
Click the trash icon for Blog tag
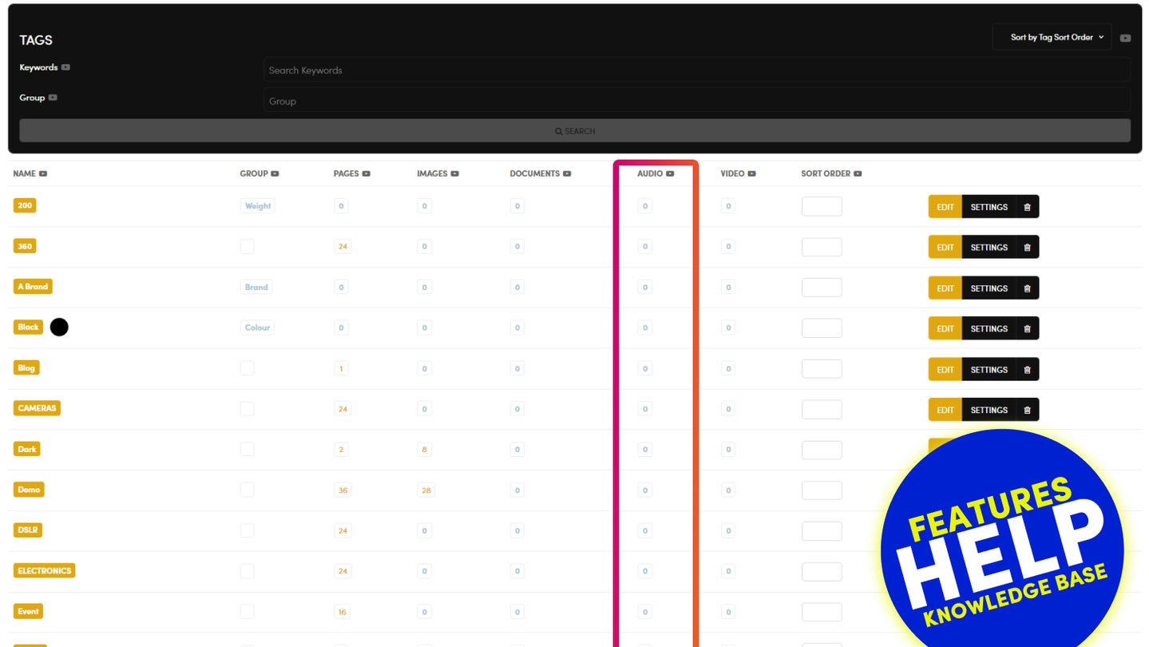[1027, 370]
